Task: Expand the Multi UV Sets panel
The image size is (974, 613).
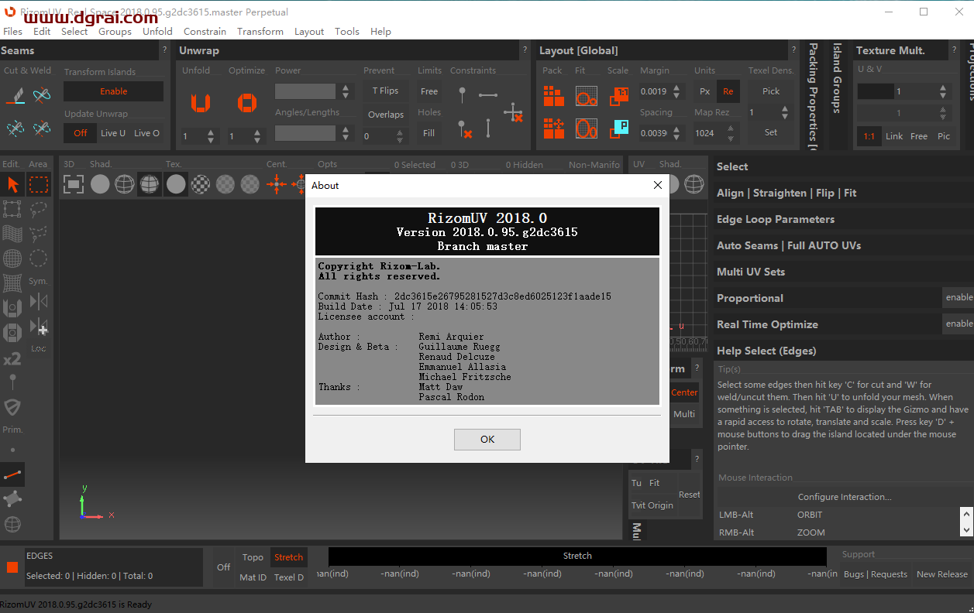Action: (x=842, y=272)
